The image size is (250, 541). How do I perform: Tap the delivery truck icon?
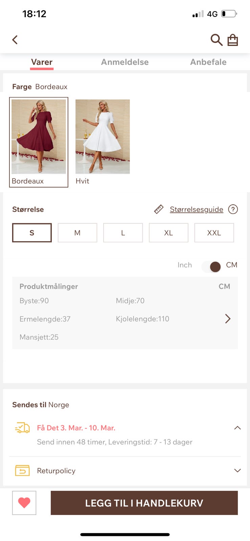22,428
